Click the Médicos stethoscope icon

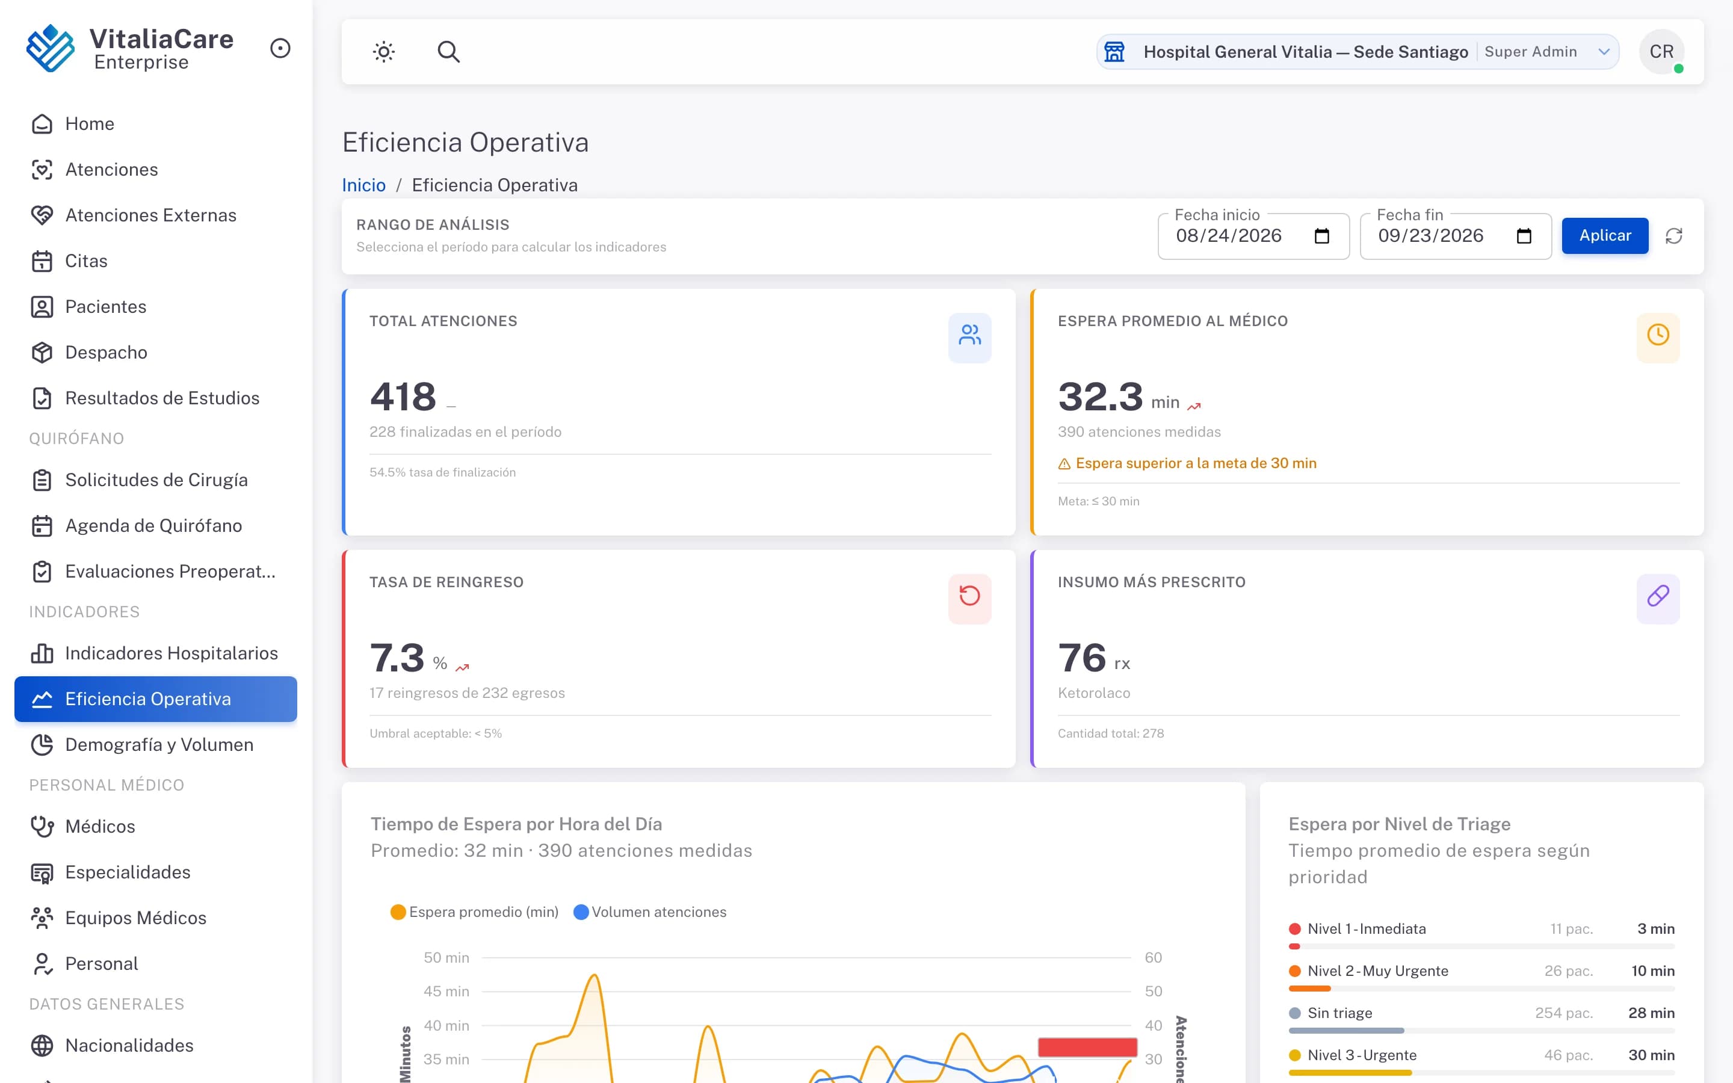[x=42, y=827]
